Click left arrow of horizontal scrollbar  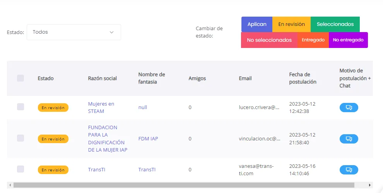point(10,185)
